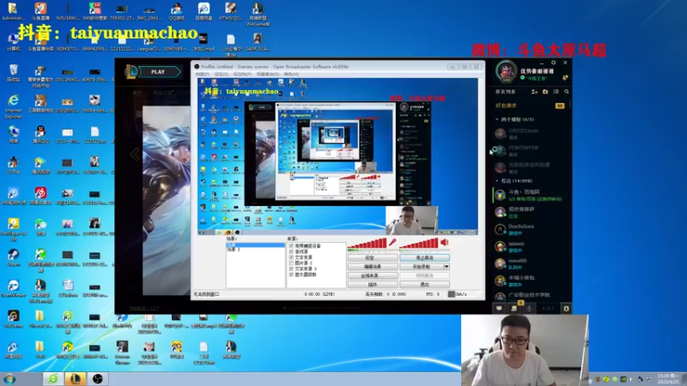Click the voice microphone icon in League client
687x386 pixels.
[x=529, y=309]
